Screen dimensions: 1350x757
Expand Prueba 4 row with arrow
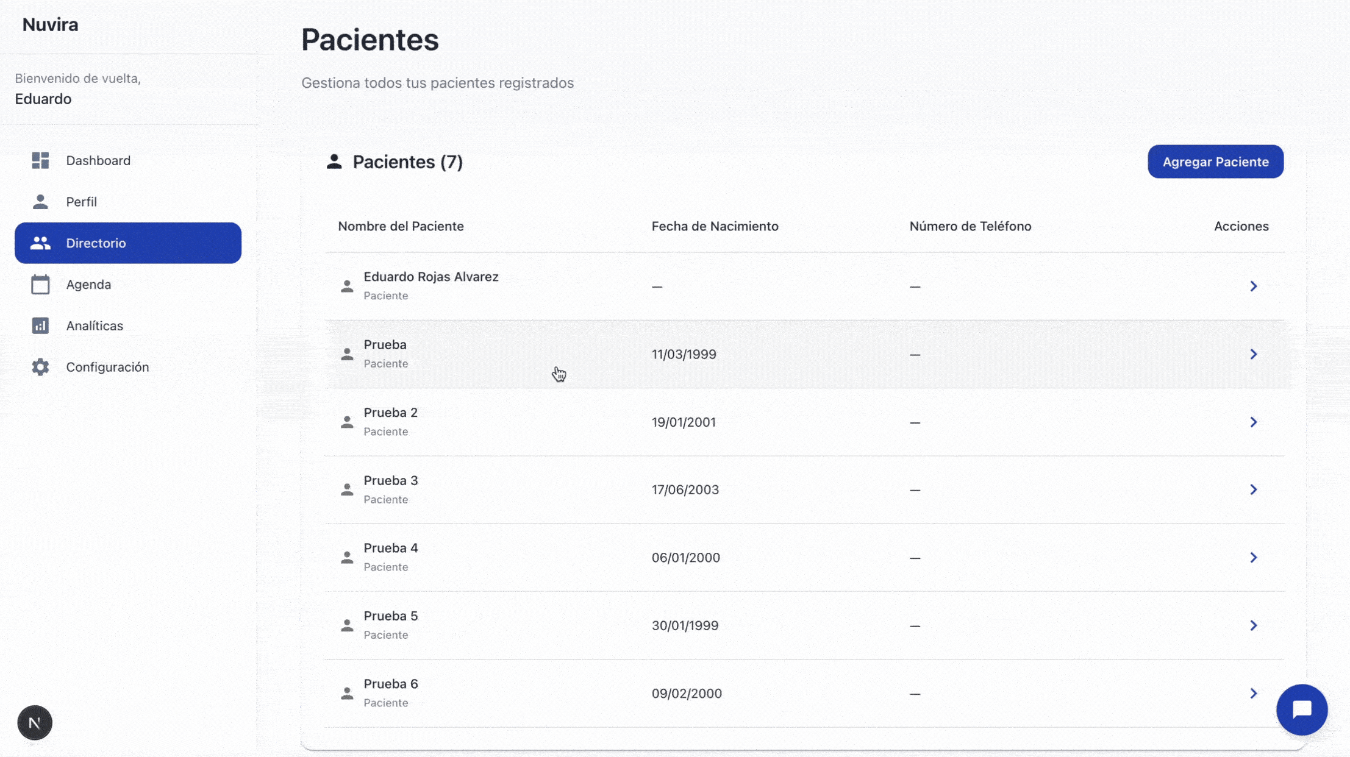(1253, 558)
